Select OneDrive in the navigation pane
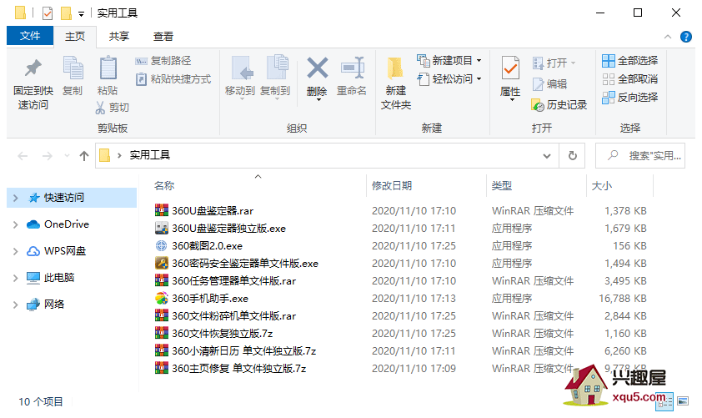The height and width of the screenshot is (418, 702). point(58,224)
